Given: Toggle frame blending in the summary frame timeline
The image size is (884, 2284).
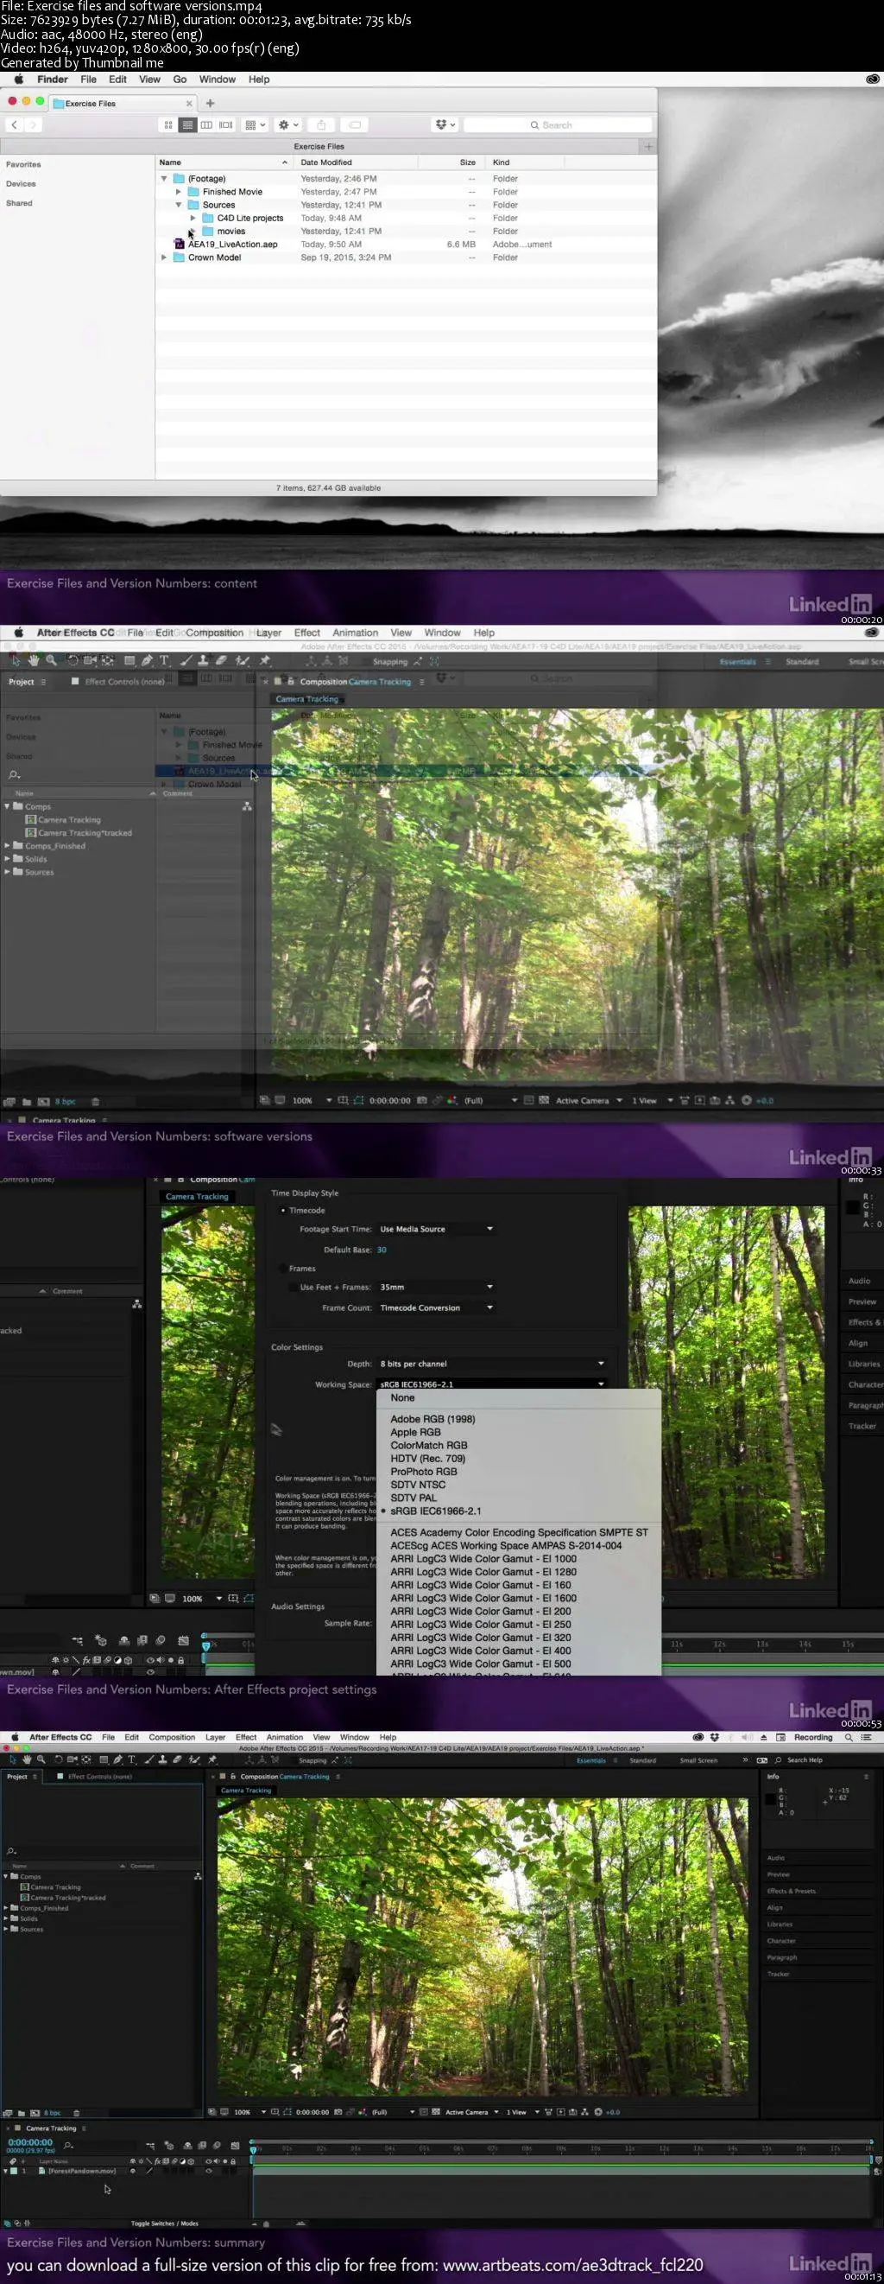Looking at the screenshot, I should tap(202, 2146).
